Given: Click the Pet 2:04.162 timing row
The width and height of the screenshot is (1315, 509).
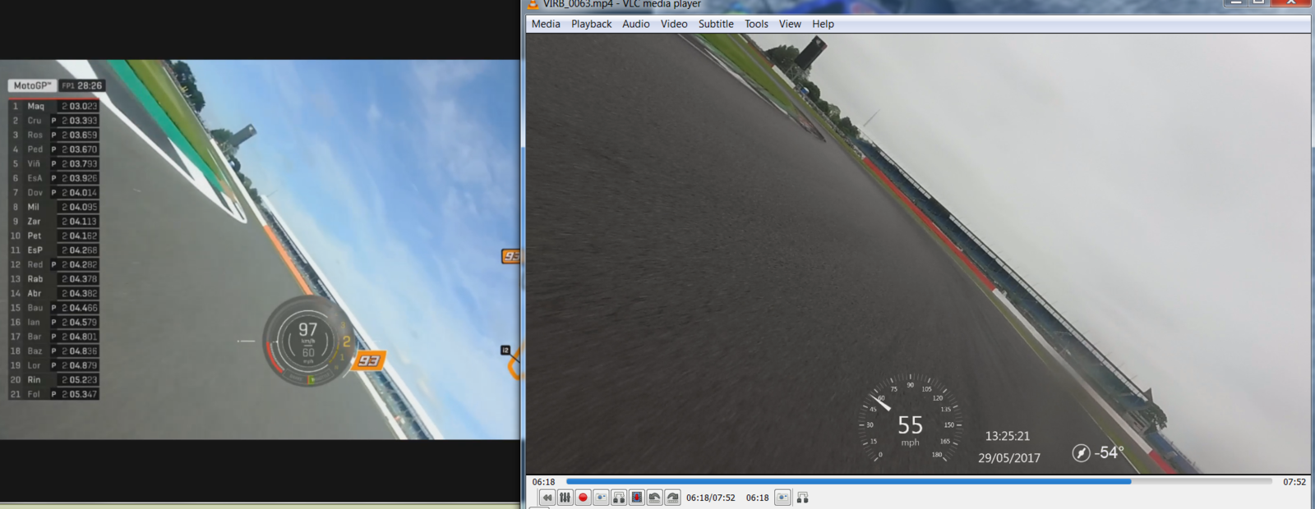Looking at the screenshot, I should point(54,236).
